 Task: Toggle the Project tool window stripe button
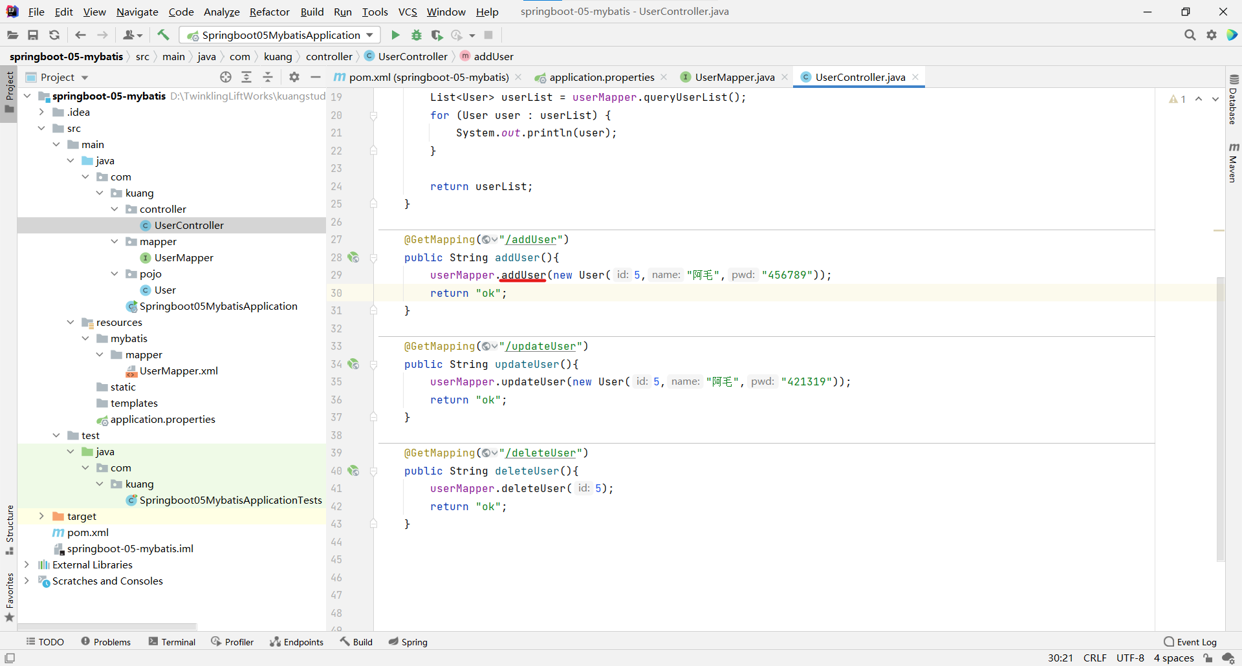click(9, 92)
